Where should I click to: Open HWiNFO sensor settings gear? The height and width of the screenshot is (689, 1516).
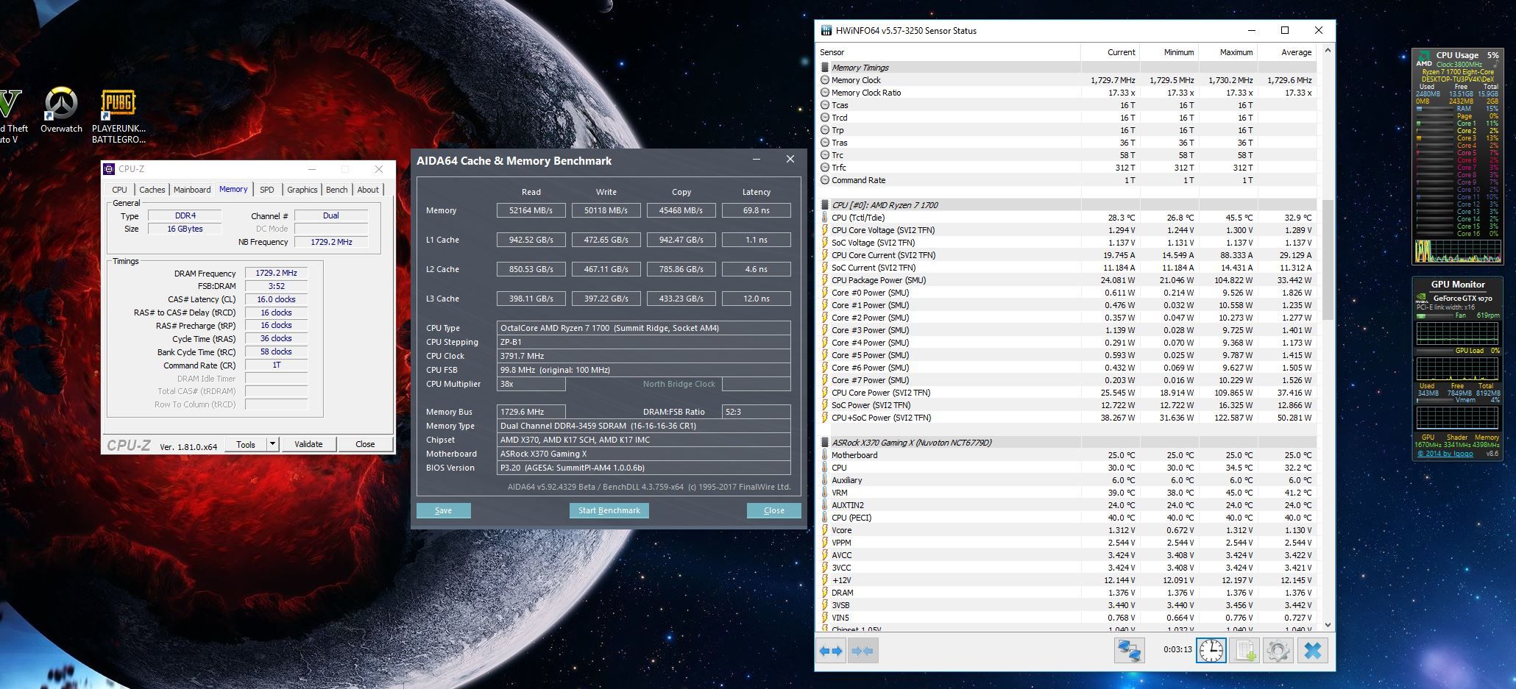[x=1278, y=651]
